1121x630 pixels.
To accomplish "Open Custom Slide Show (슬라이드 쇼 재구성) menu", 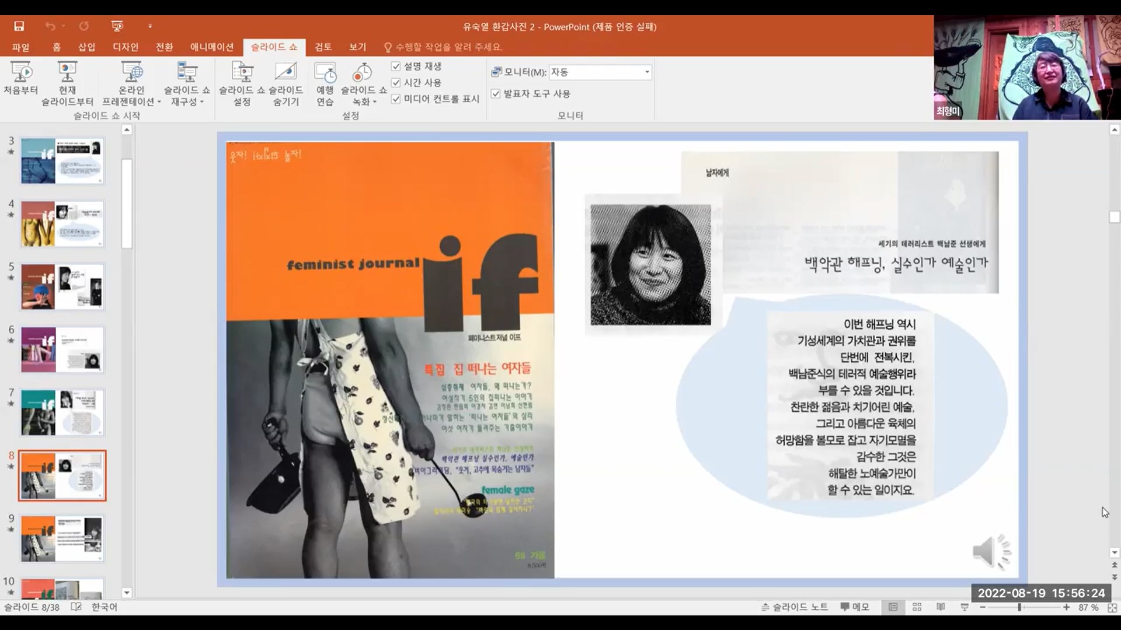I will point(187,84).
